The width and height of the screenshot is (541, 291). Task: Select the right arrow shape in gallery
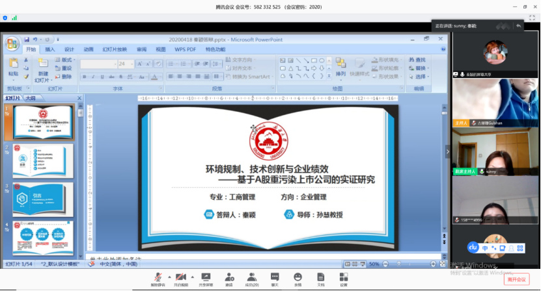pos(314,69)
